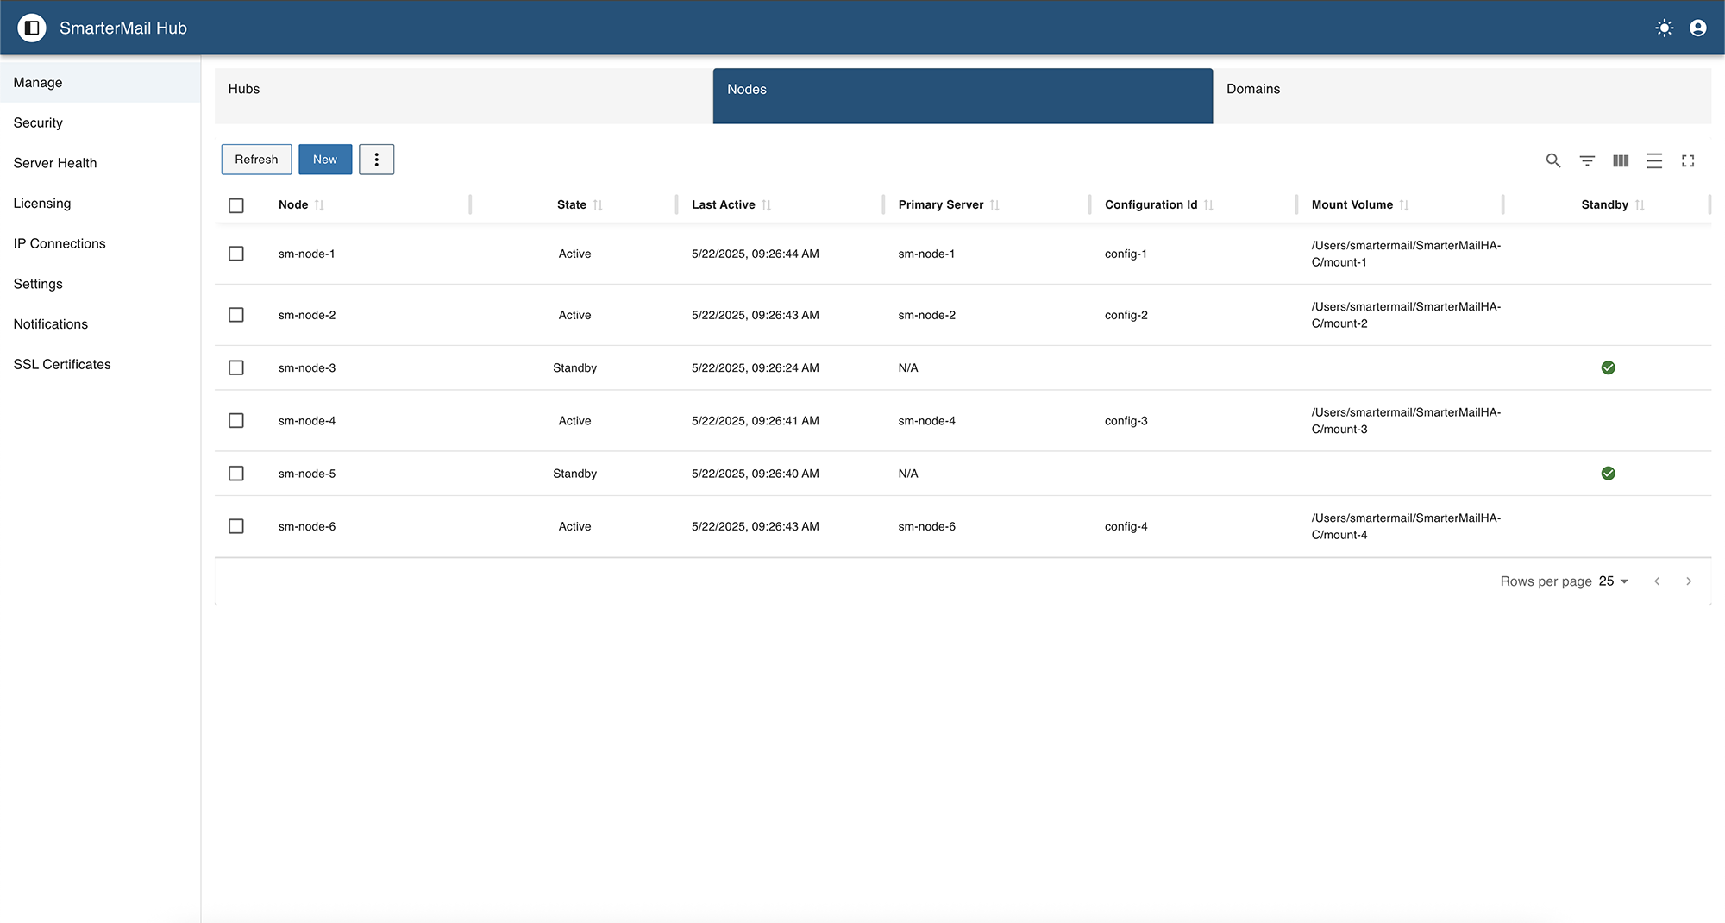
Task: Select the sm-node-1 row checkbox
Action: (x=236, y=254)
